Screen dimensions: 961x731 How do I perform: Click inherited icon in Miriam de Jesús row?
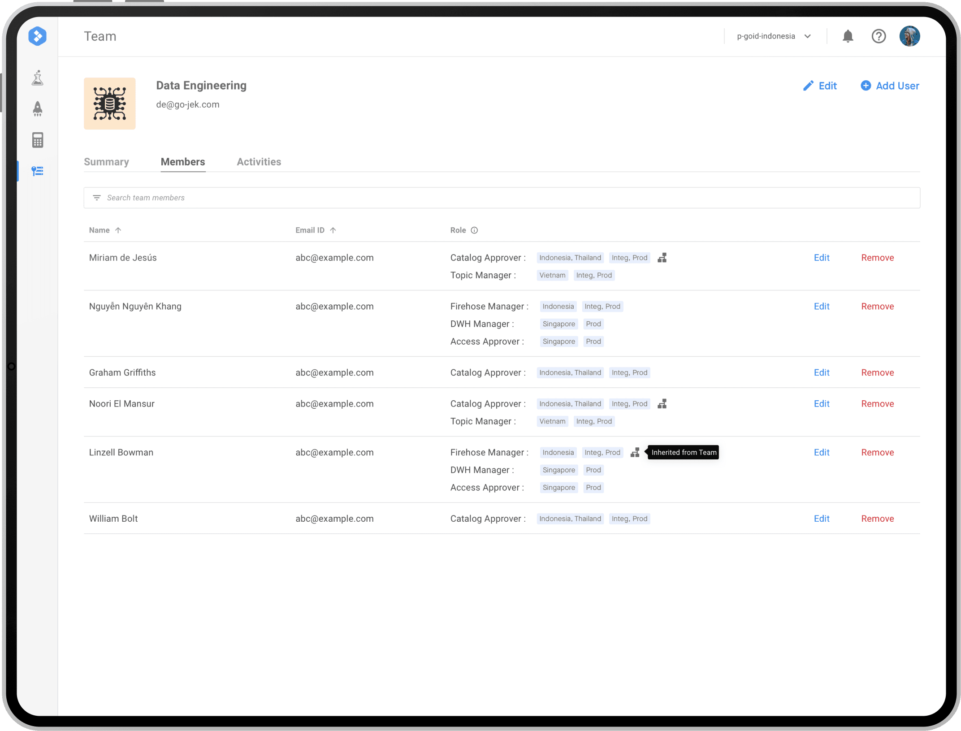(x=662, y=258)
